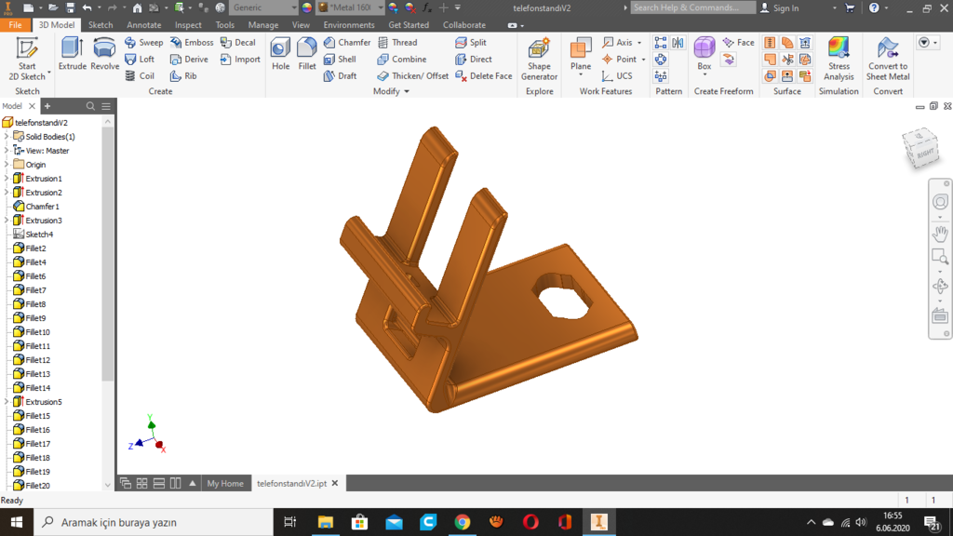This screenshot has width=953, height=536.
Task: Expand the Extrusion1 tree node
Action: 7,179
